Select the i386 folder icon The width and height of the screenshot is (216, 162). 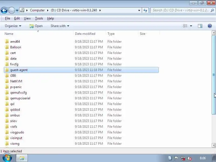click(7, 76)
